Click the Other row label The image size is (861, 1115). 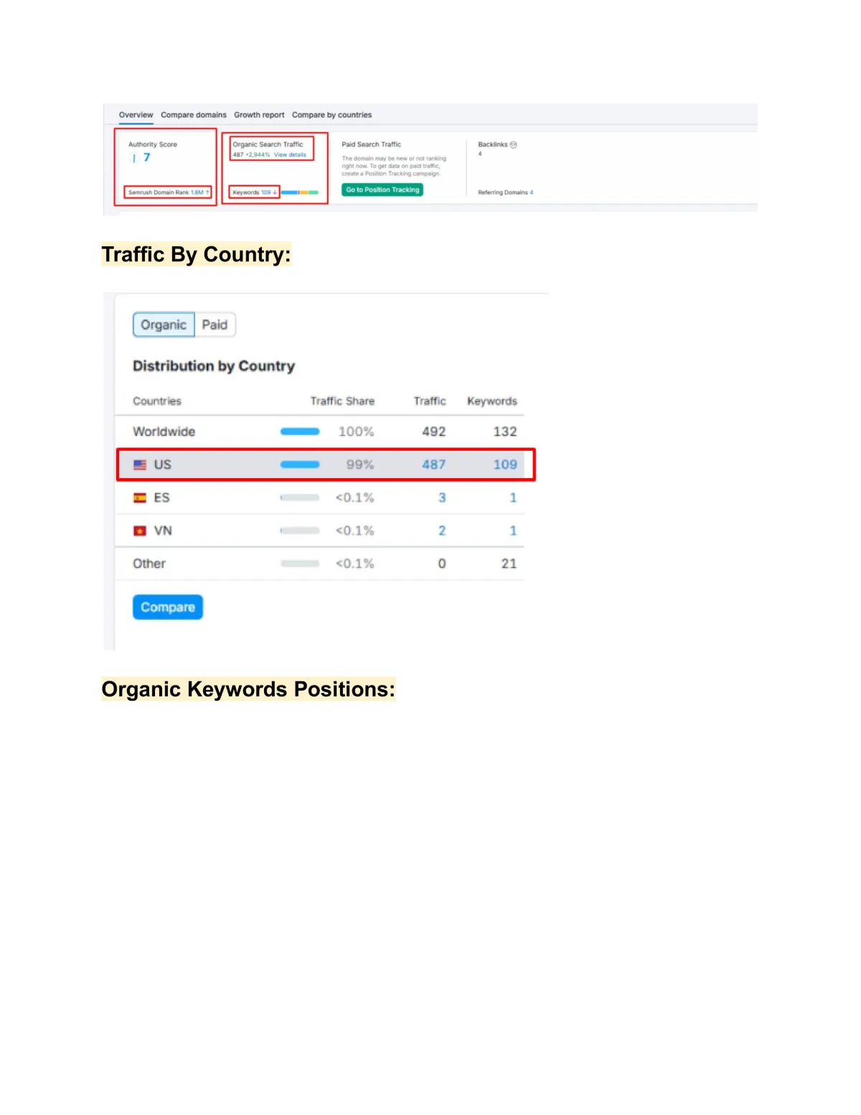tap(149, 564)
